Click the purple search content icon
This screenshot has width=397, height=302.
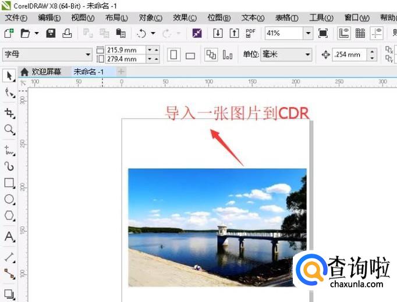pos(197,33)
